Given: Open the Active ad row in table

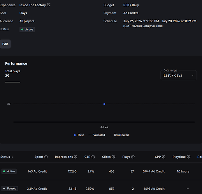Looking at the screenshot, I should tap(101, 171).
